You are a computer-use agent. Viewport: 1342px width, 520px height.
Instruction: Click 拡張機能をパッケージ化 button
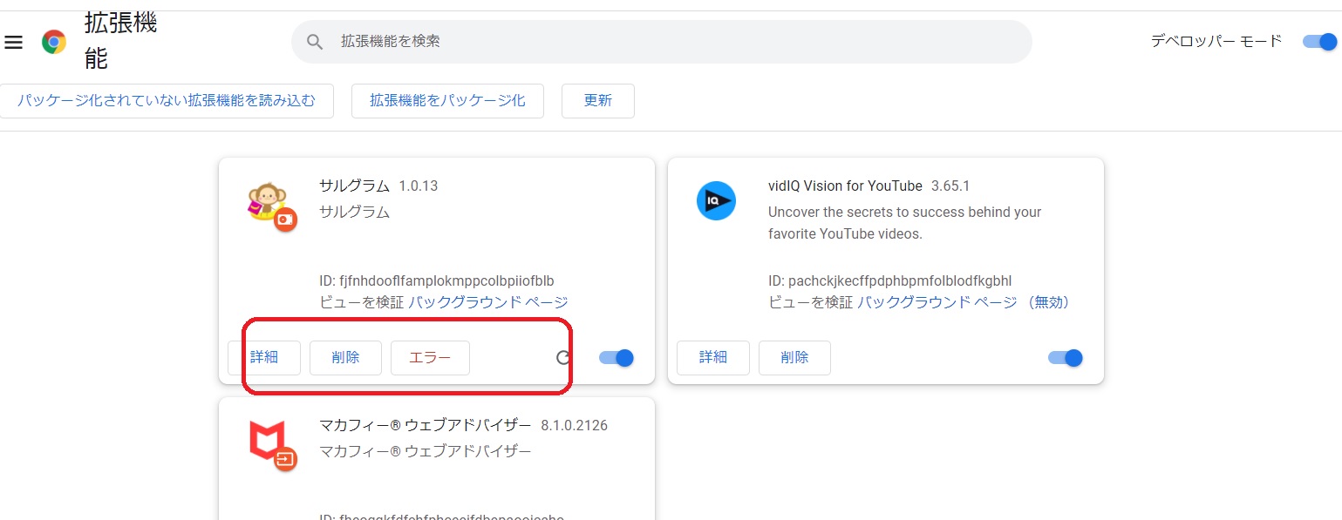[447, 101]
